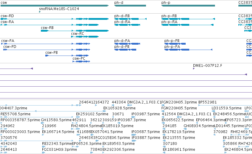Screen dimensions: 252x154
Task: Select EST 294185
Action: click(x=170, y=126)
